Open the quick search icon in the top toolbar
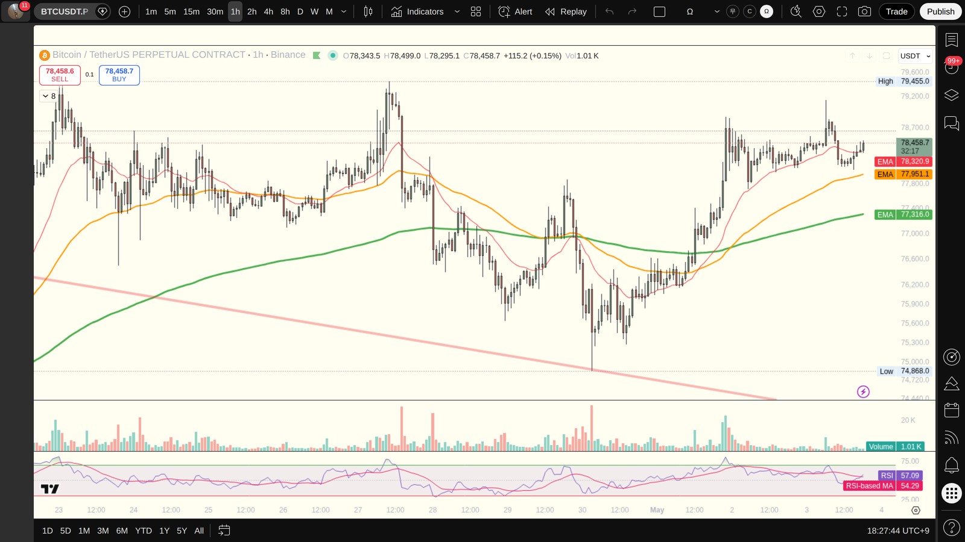The height and width of the screenshot is (542, 965). tap(796, 11)
